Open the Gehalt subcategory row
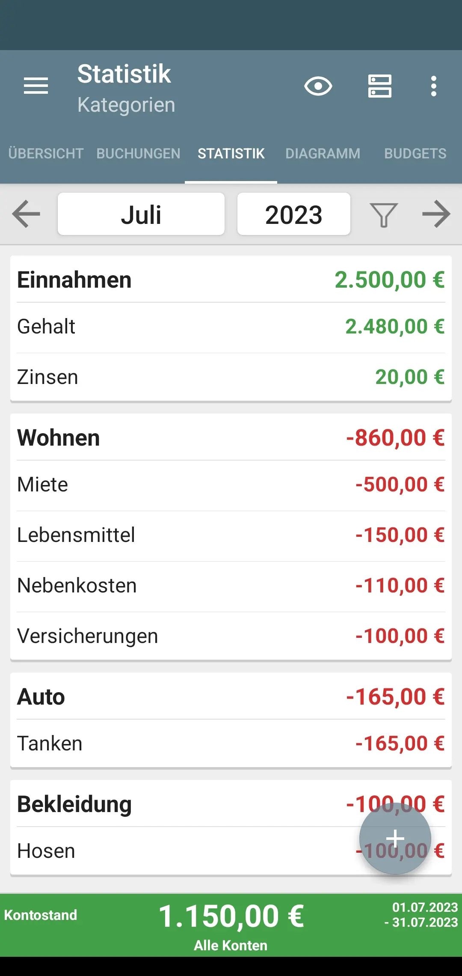Viewport: 462px width, 976px height. [x=231, y=327]
